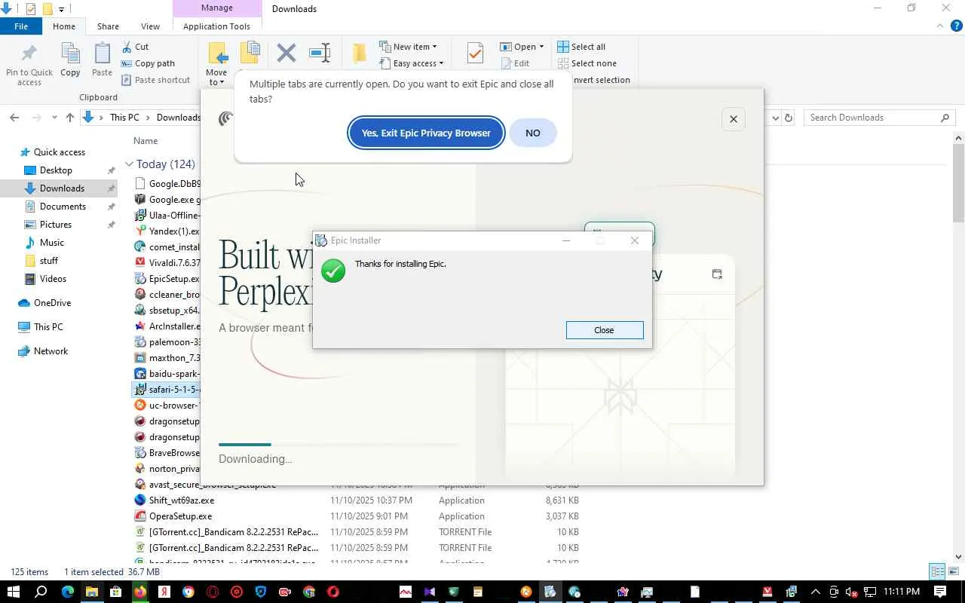The height and width of the screenshot is (603, 965).
Task: Switch to the Home ribbon tab
Action: 64,26
